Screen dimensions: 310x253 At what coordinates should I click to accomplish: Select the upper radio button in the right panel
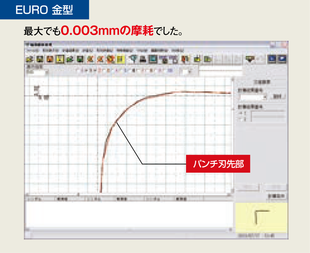coord(240,113)
